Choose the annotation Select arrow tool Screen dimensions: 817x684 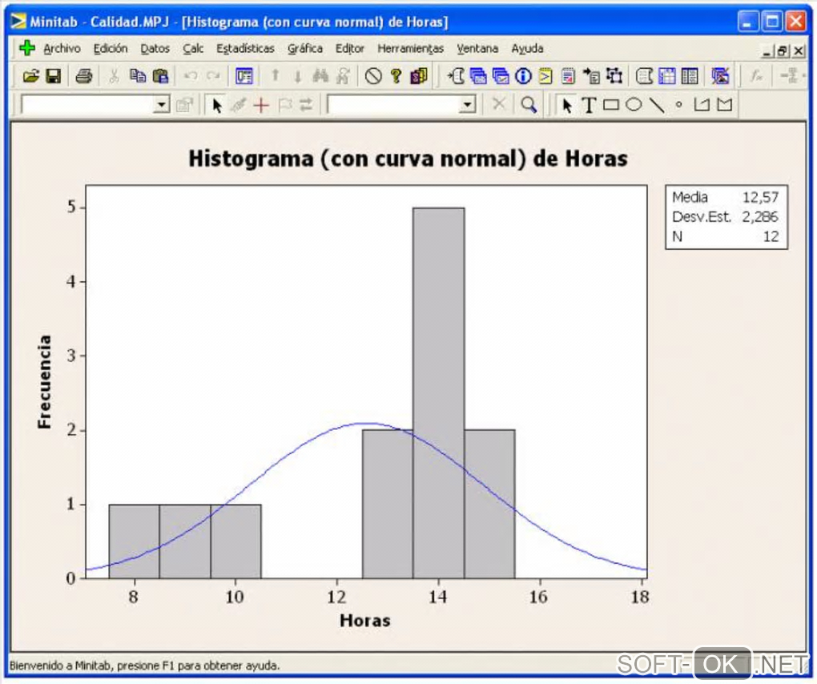pos(567,105)
